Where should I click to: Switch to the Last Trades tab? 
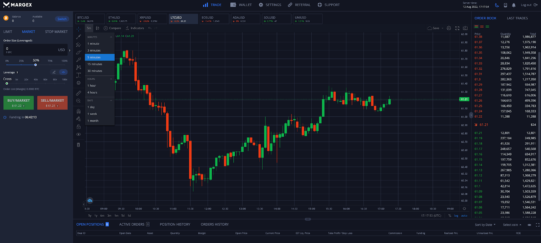pos(517,18)
